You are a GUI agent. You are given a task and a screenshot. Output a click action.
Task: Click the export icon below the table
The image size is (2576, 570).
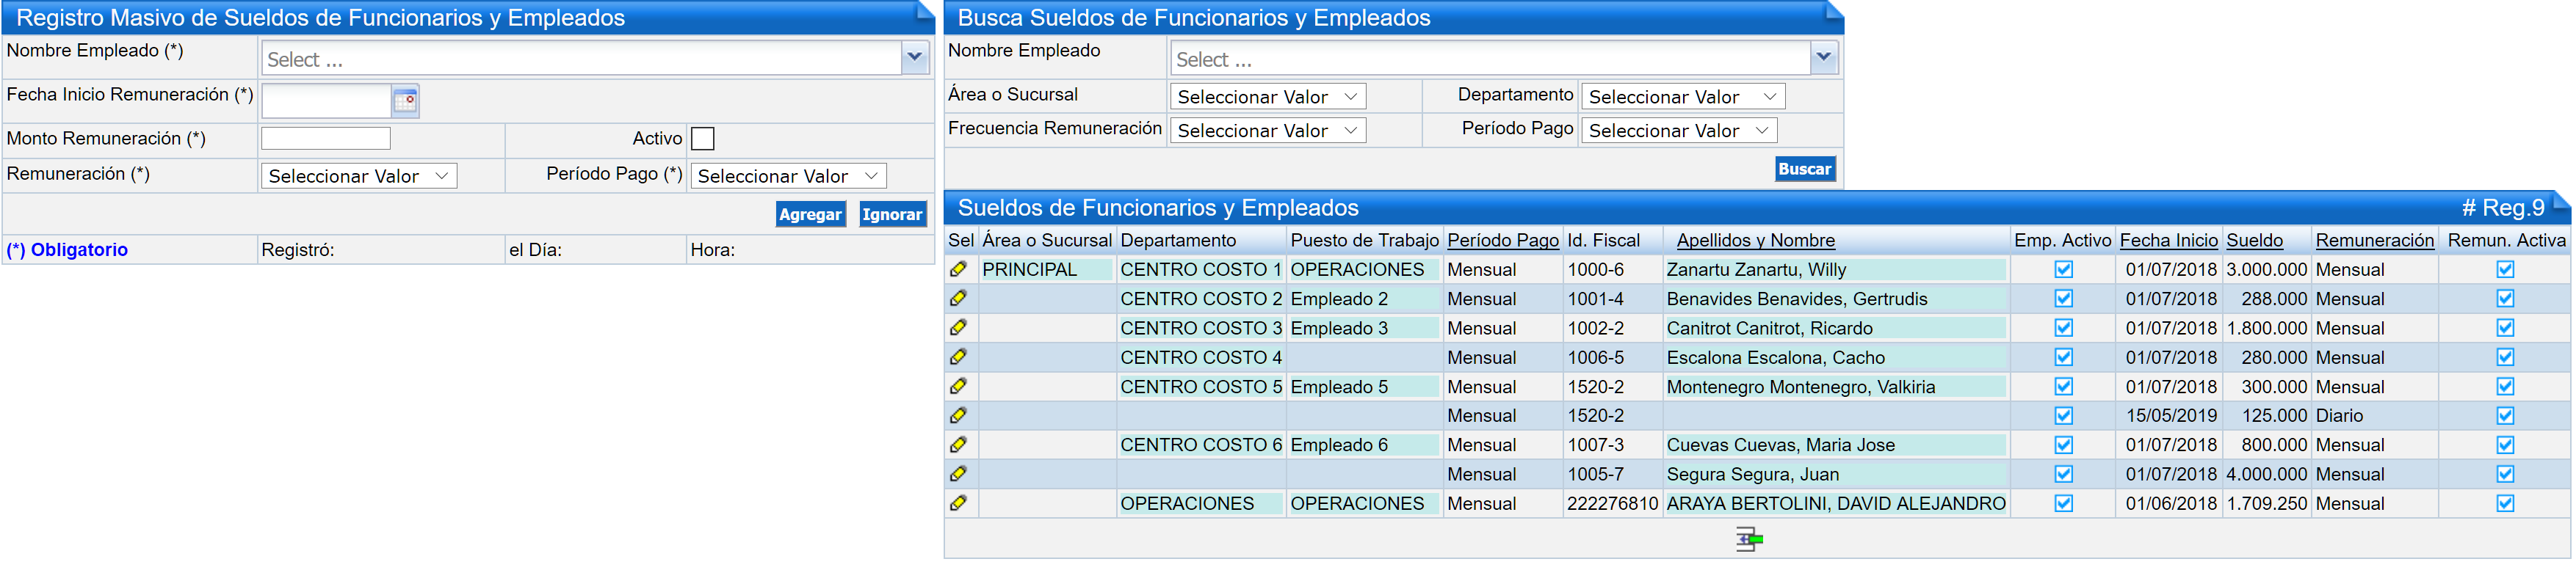click(x=1749, y=539)
